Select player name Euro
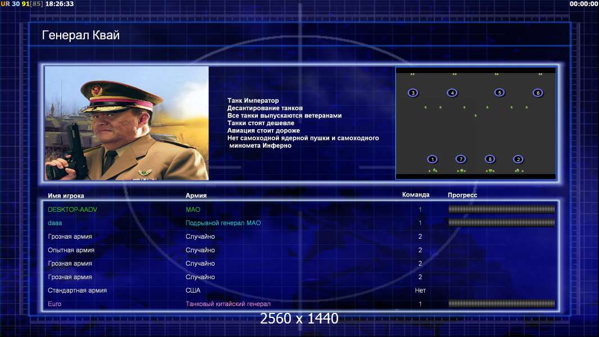 coord(55,304)
